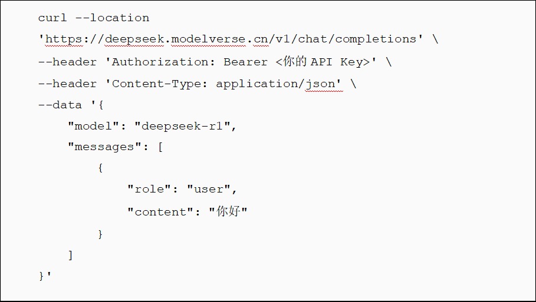Click the final closing brace and quote
This screenshot has height=302, width=536.
[45, 276]
